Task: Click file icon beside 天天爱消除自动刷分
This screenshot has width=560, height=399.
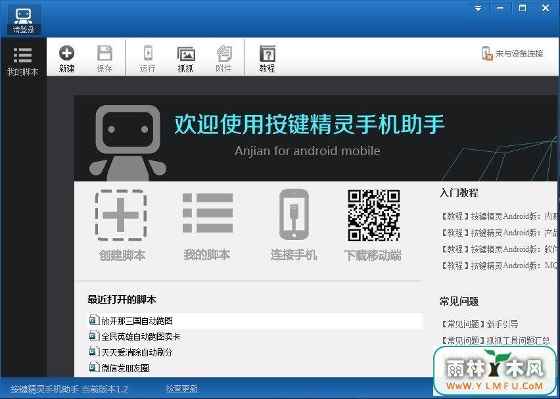Action: click(x=94, y=352)
